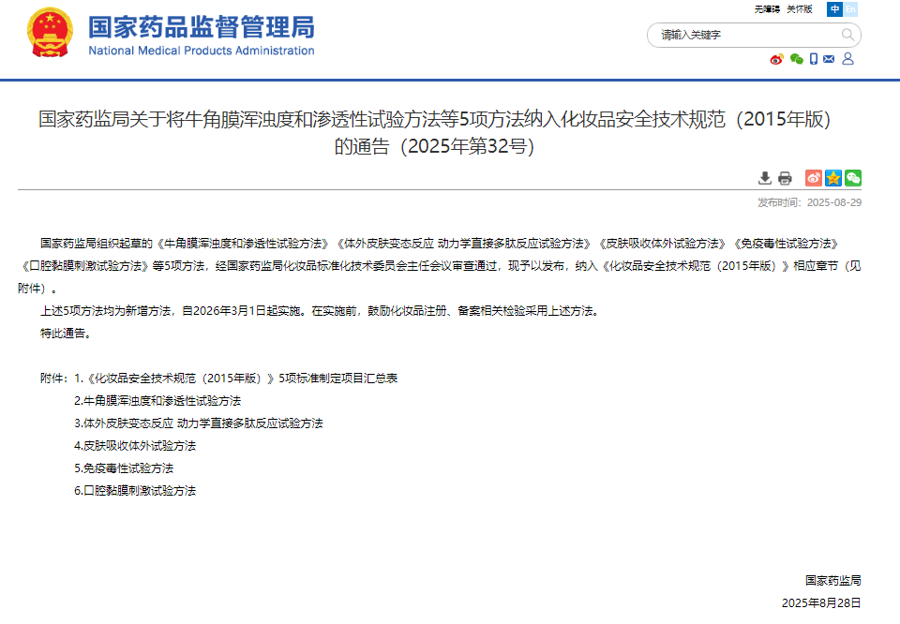
Task: Click the 特此通告。 line
Action: pos(66,334)
